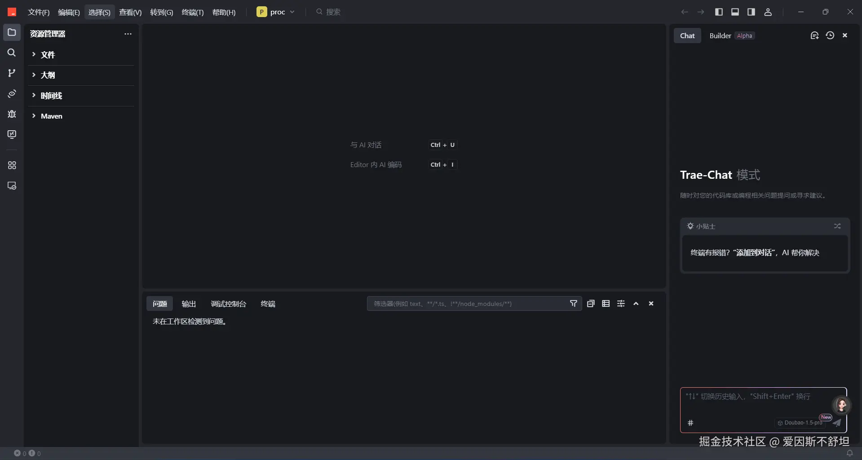Shuffle the 小贴士 tip
This screenshot has height=460, width=862.
click(837, 226)
